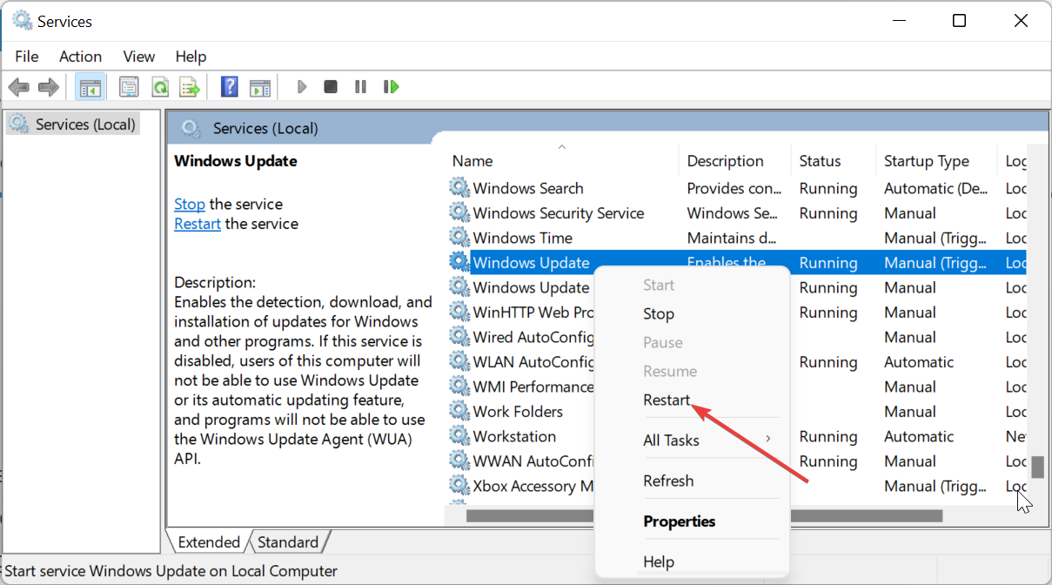Open the Properties toolbar icon

click(129, 87)
